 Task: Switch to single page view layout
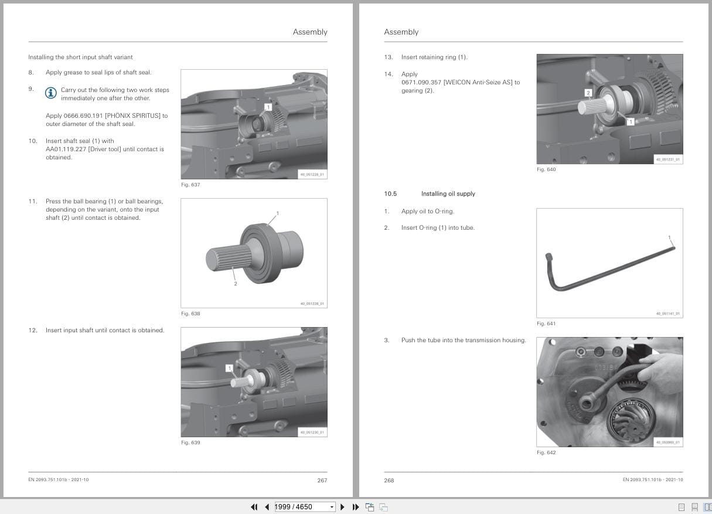click(x=682, y=507)
